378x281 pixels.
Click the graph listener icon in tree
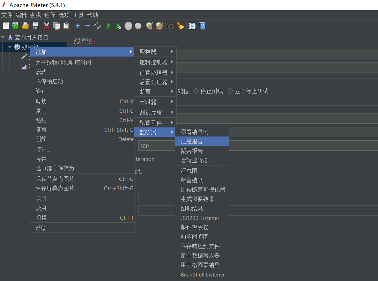point(24,67)
